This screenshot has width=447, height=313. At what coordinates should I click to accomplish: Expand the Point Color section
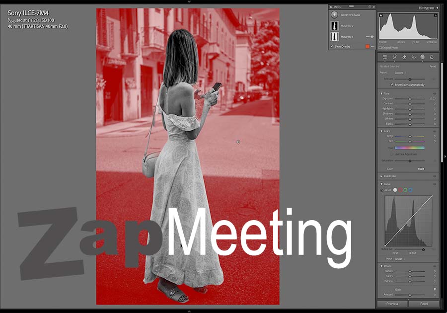[381, 176]
